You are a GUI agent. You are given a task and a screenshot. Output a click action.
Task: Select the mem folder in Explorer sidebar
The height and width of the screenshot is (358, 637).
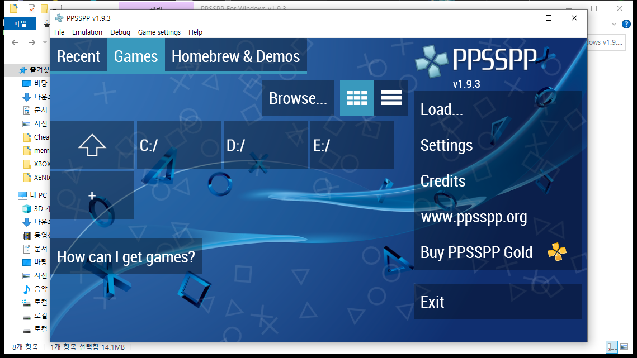[36, 151]
